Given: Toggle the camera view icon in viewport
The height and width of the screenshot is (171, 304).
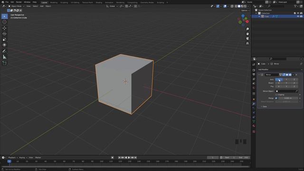Looking at the screenshot, I should [x=247, y=38].
